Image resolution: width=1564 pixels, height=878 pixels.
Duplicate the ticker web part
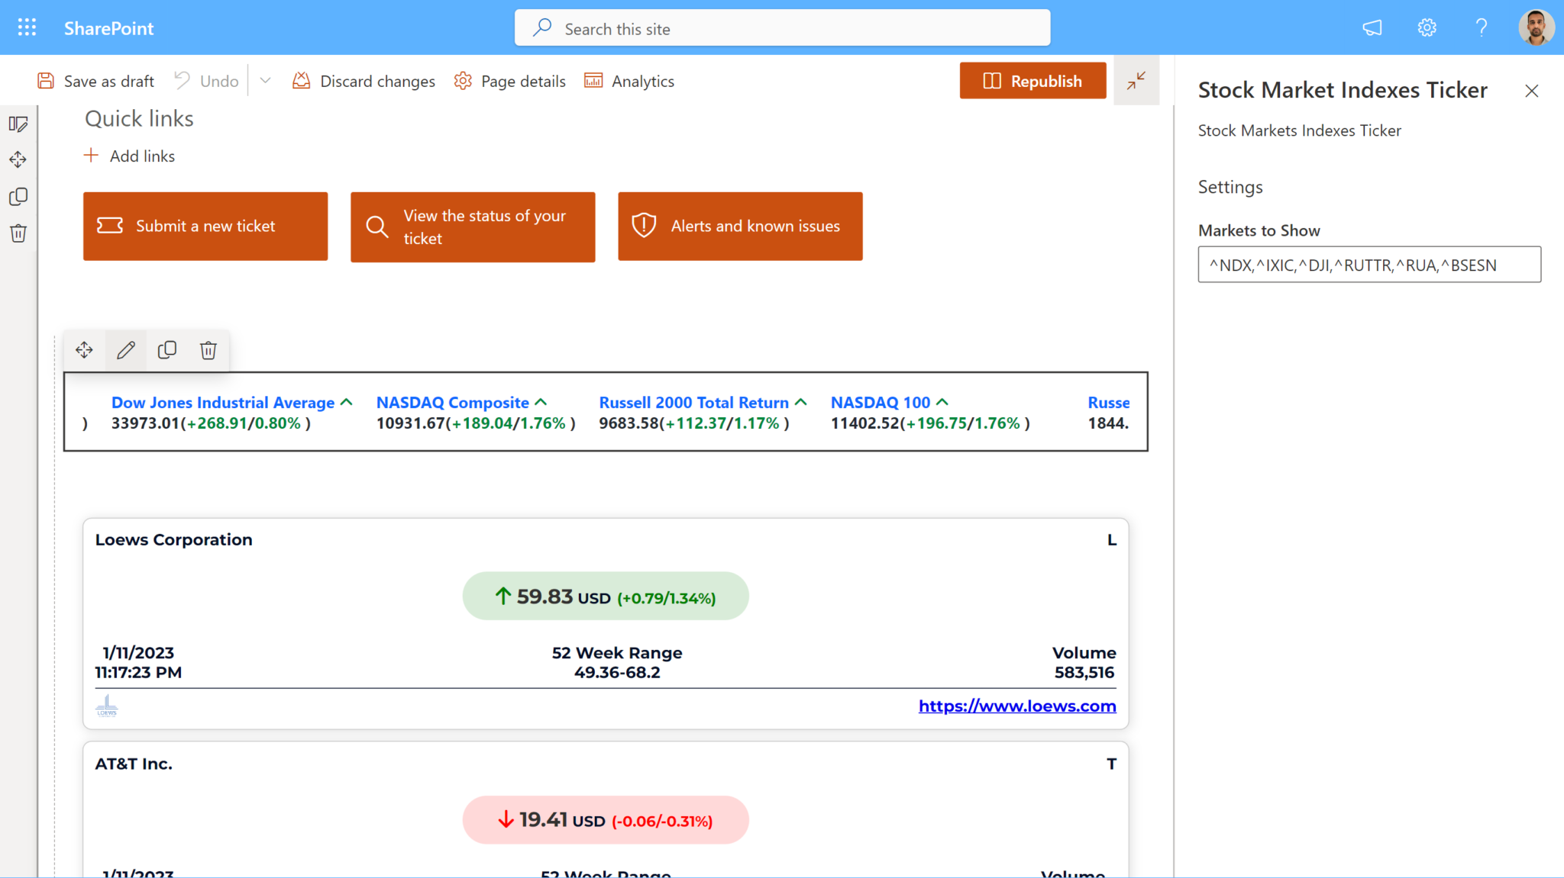point(167,350)
